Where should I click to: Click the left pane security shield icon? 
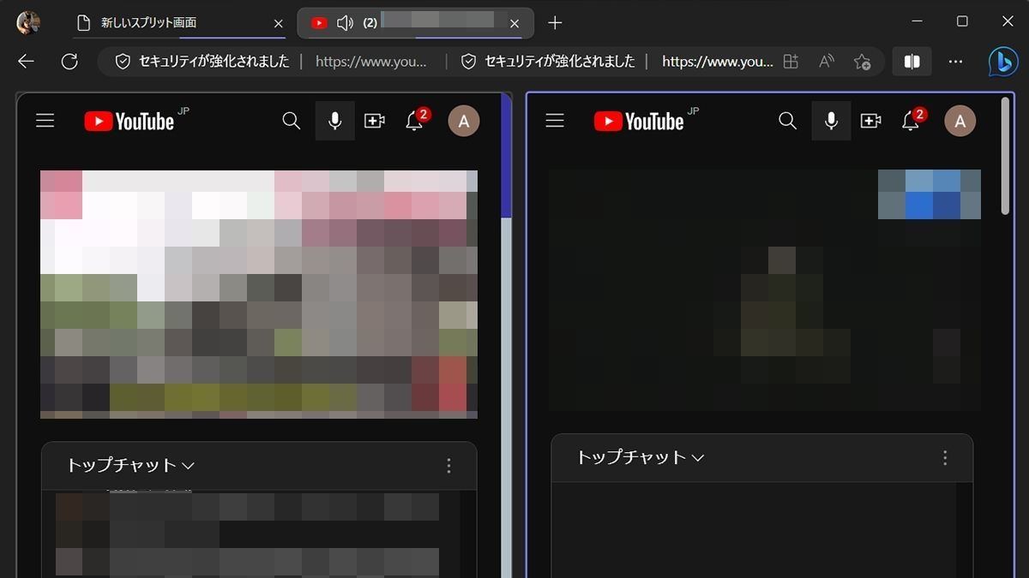point(123,62)
